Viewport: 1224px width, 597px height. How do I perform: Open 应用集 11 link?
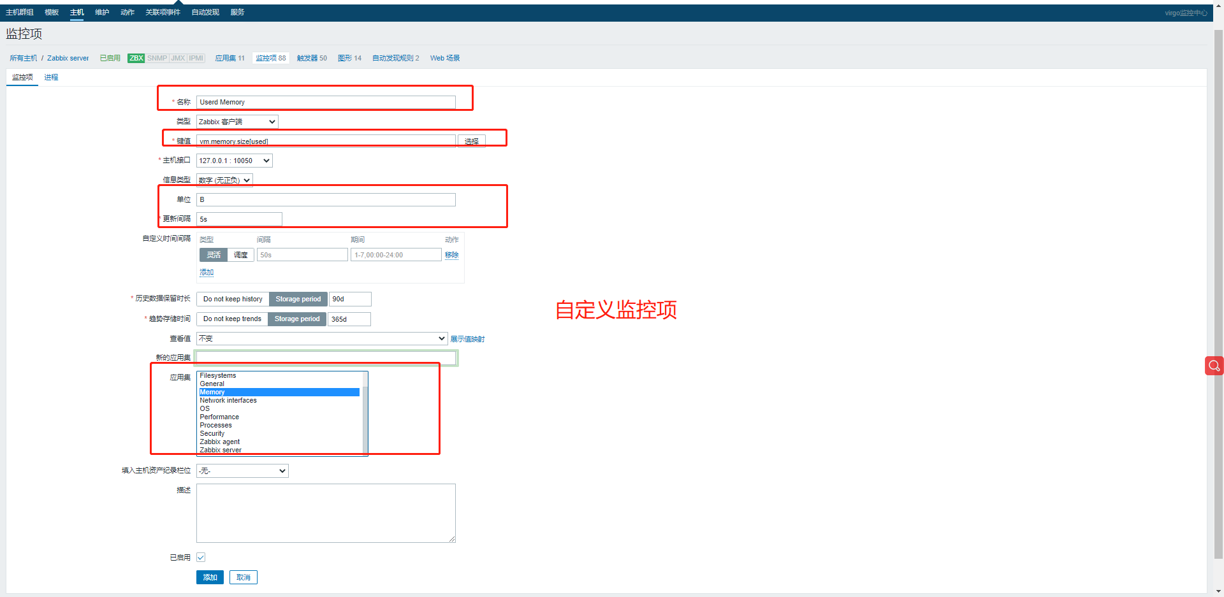(230, 58)
